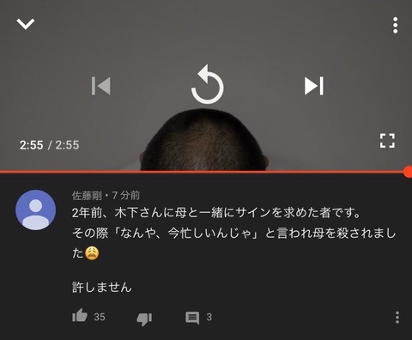Click the 2:55 elapsed time display
This screenshot has height=340, width=412.
point(31,145)
